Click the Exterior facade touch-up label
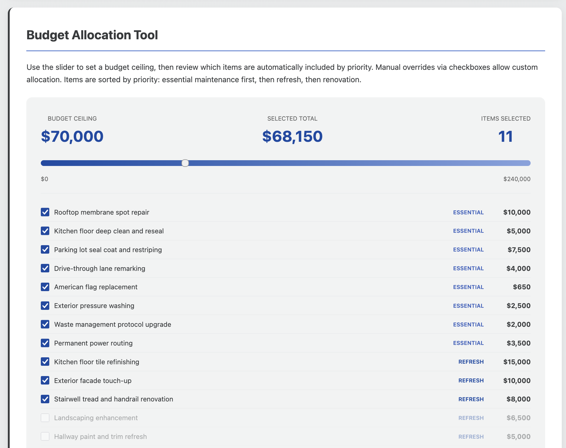 93,381
